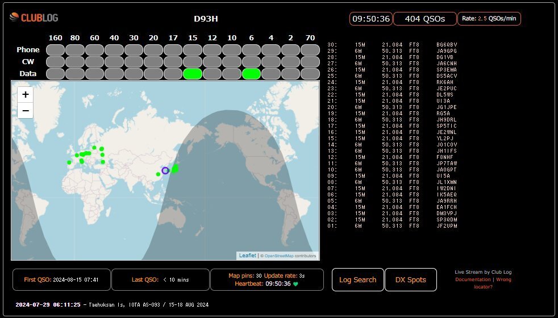This screenshot has width=558, height=318.
Task: Click the CW 20m band slot
Action: click(x=153, y=61)
